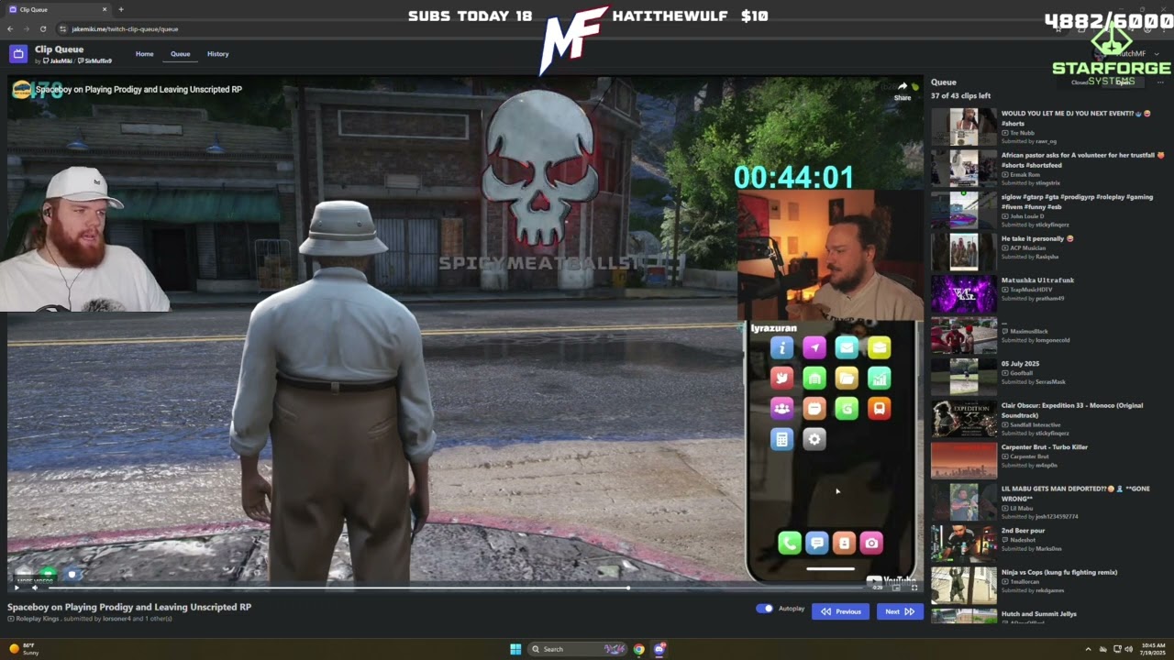Click the YouTube logo in the player
This screenshot has height=660, width=1174.
(x=891, y=579)
